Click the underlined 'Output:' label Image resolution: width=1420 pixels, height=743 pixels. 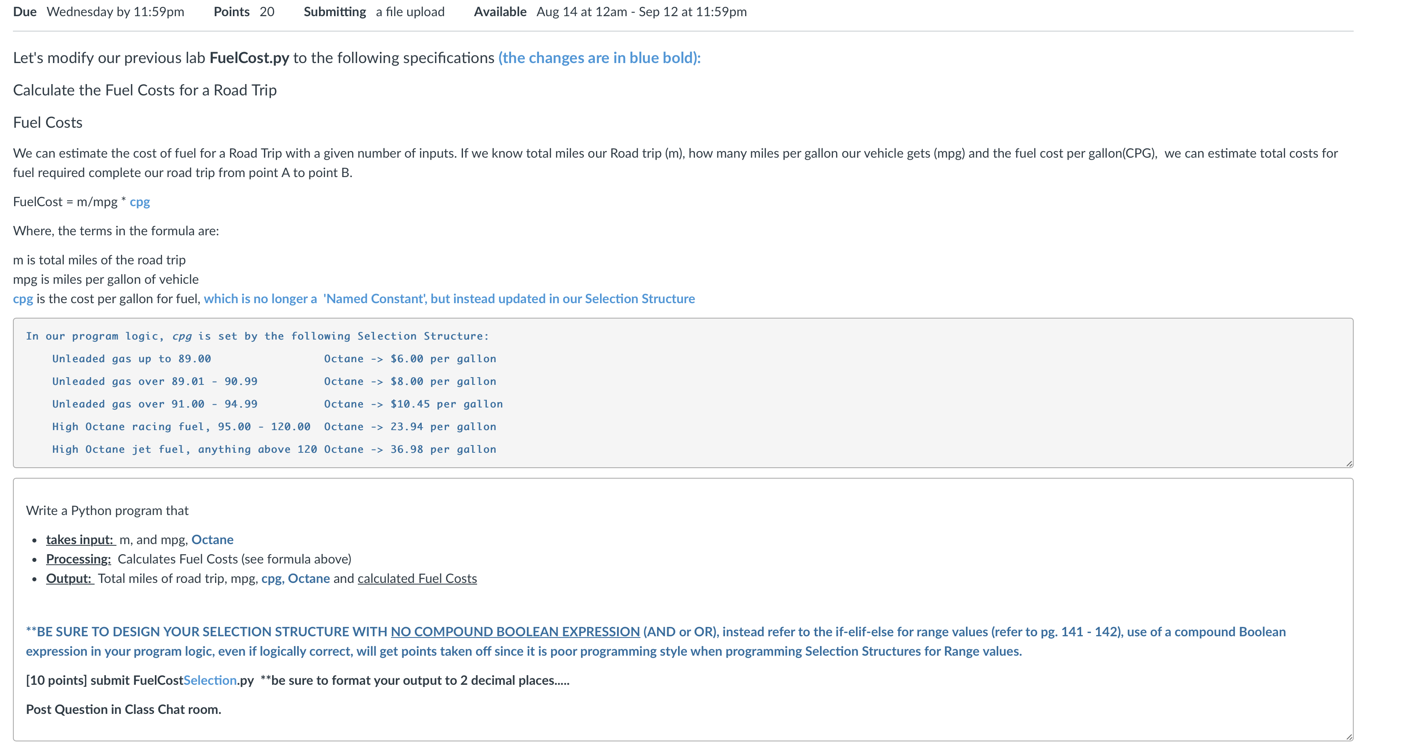70,578
